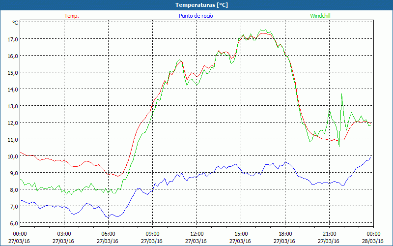
Task: Click the 6,0 y-axis value
Action: pos(14,223)
